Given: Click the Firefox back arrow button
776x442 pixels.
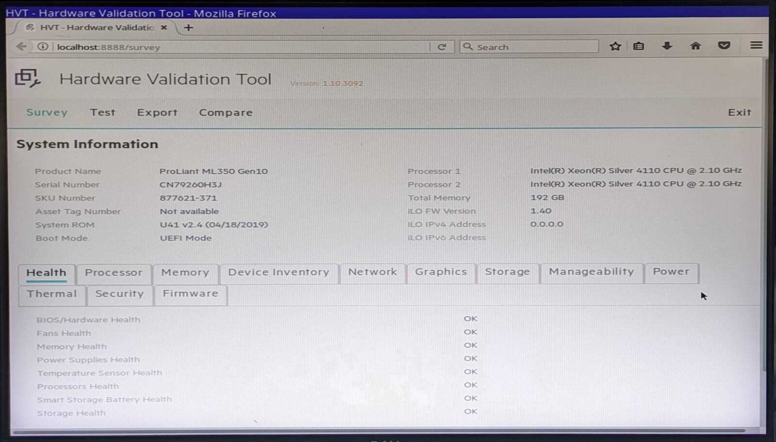Looking at the screenshot, I should tap(21, 47).
